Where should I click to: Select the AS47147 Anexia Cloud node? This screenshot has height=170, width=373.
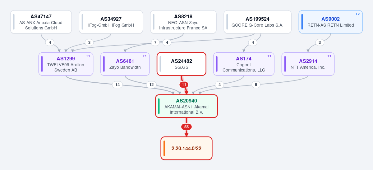(41, 22)
